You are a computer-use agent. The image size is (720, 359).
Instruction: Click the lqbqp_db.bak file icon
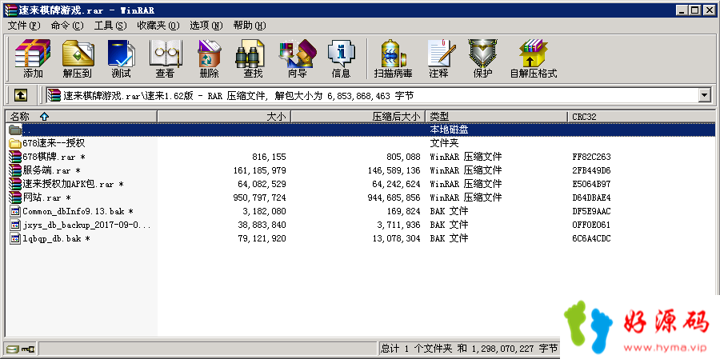(15, 239)
